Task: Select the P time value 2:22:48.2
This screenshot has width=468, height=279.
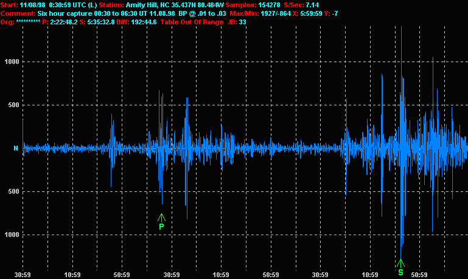Action: click(64, 22)
